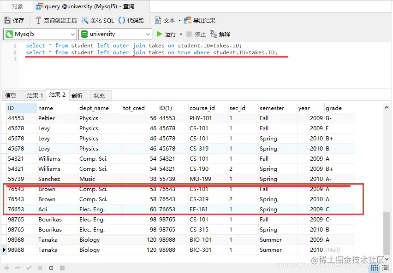Click the apply changes checkmark icon

coord(29,268)
